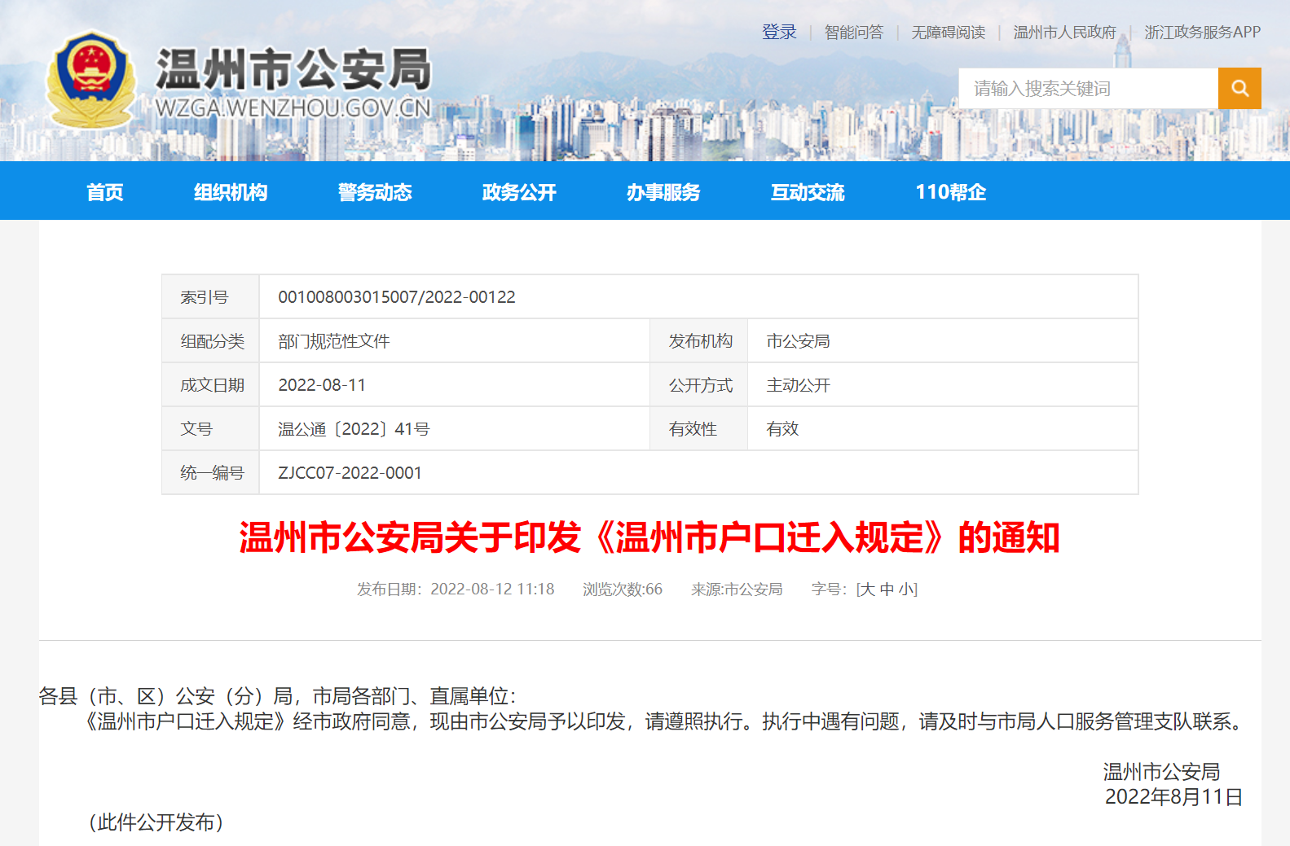1290x846 pixels.
Task: Click the red notice headline title
Action: [649, 538]
